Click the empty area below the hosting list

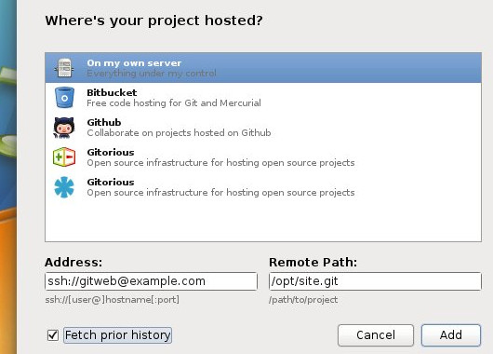[263, 222]
